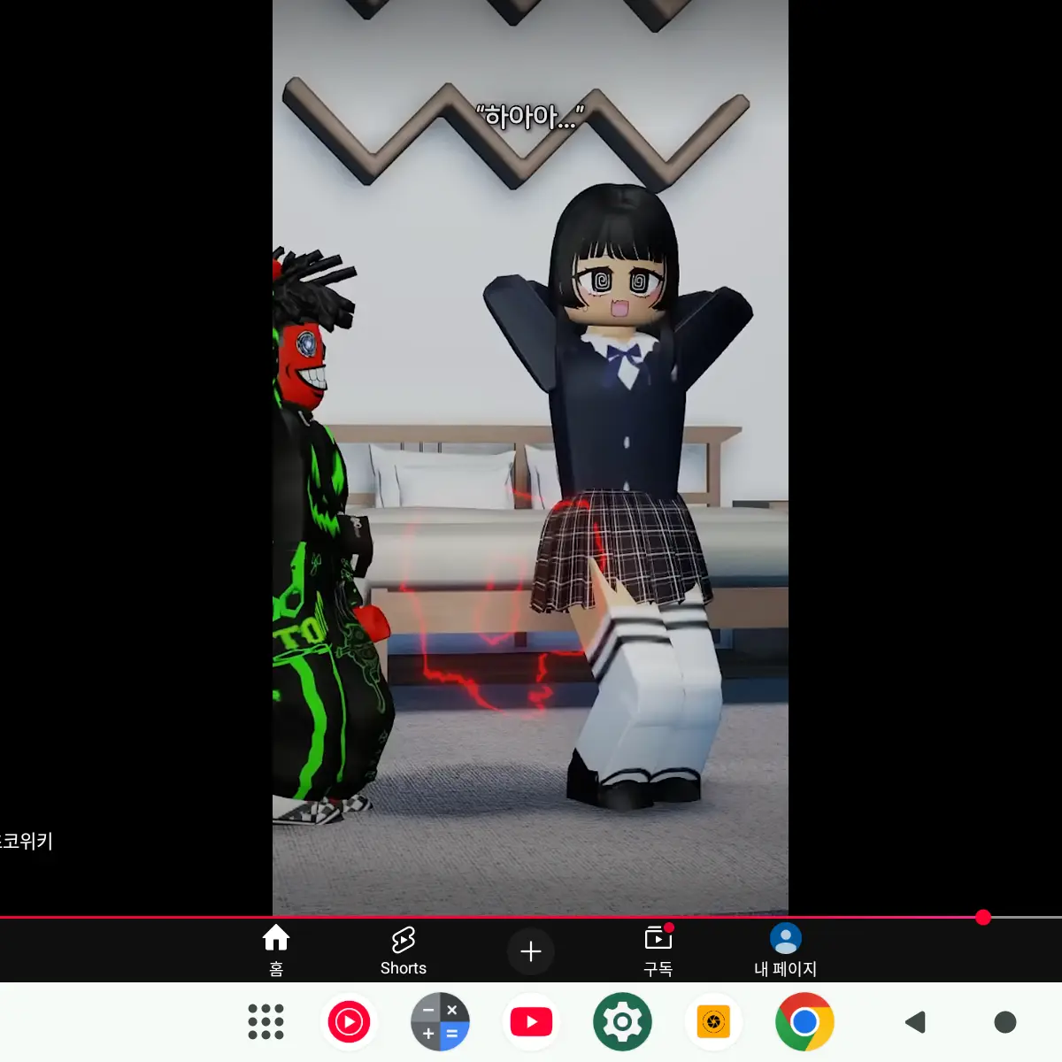Open Google Chrome from the taskbar
Viewport: 1062px width, 1062px height.
804,1022
